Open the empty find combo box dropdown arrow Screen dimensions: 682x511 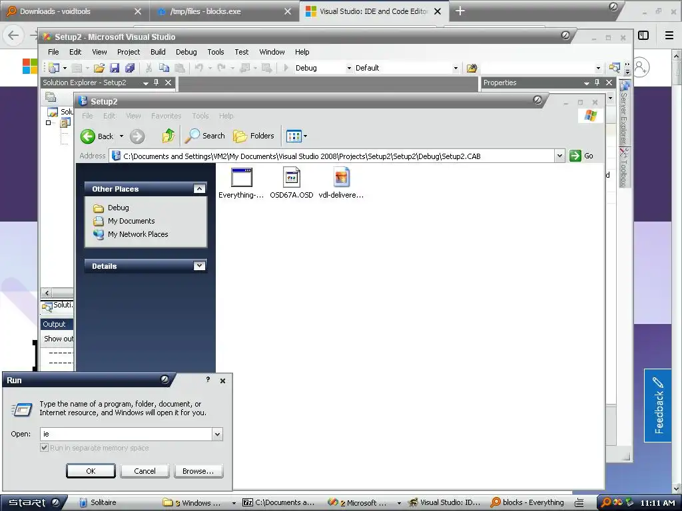[x=598, y=69]
